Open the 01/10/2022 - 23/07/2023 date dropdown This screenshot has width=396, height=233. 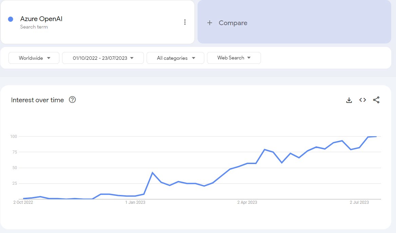103,58
